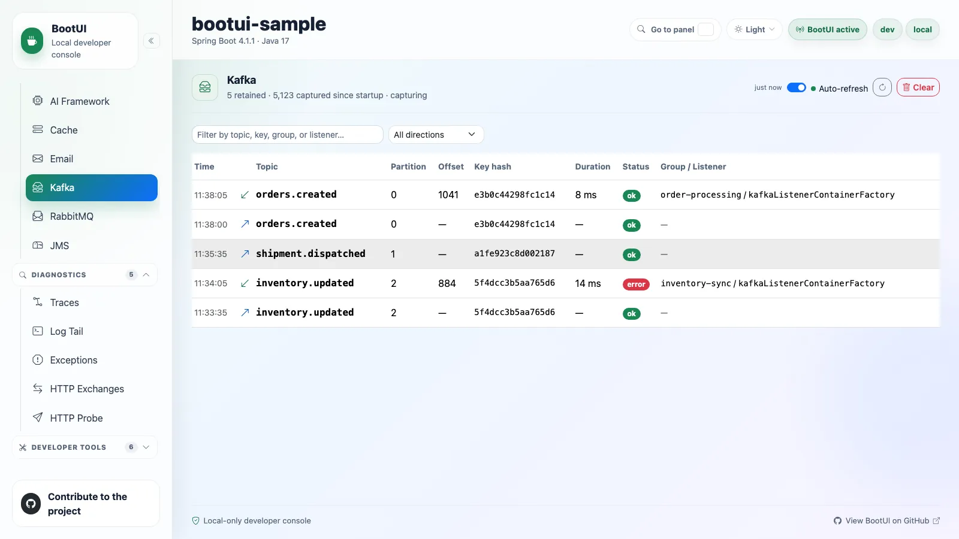Open the Cache panel
This screenshot has height=539, width=959.
(x=92, y=130)
